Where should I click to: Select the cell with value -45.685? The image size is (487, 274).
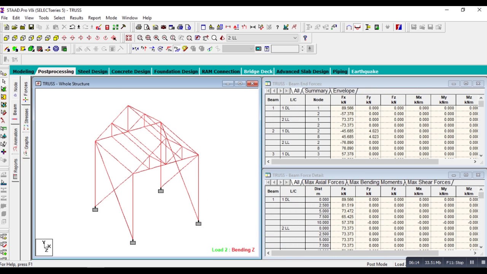[x=343, y=131]
